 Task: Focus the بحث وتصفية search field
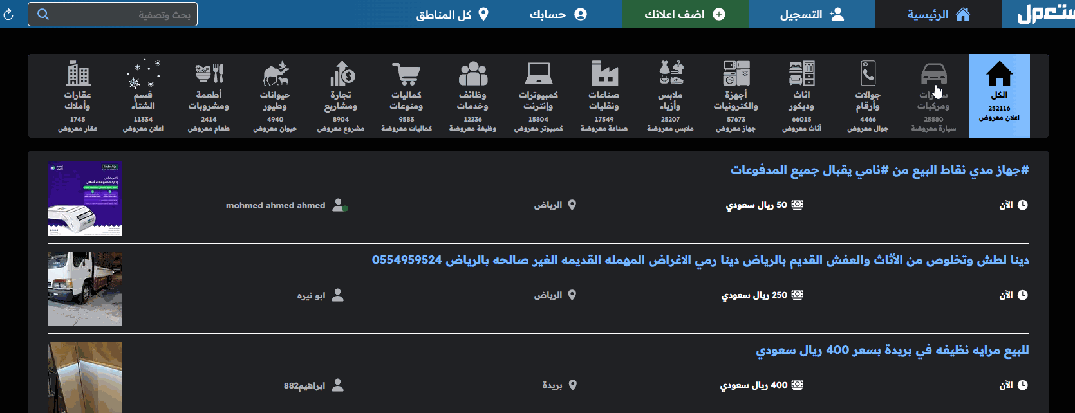click(113, 14)
